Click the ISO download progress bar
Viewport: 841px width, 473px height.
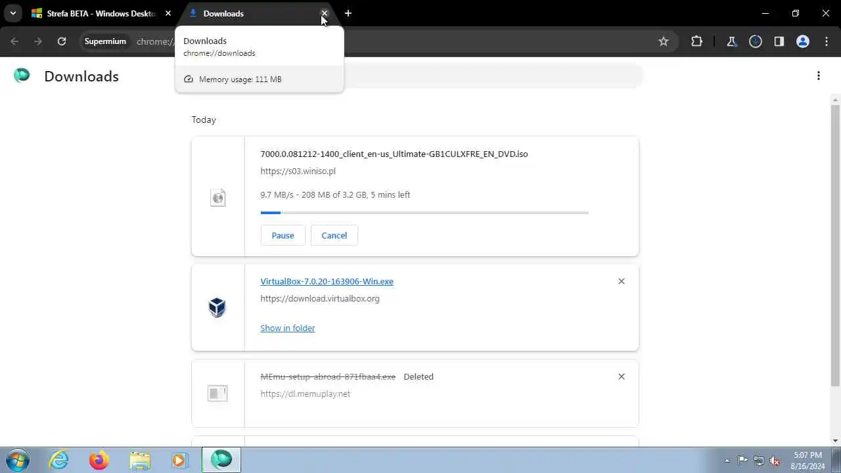424,213
